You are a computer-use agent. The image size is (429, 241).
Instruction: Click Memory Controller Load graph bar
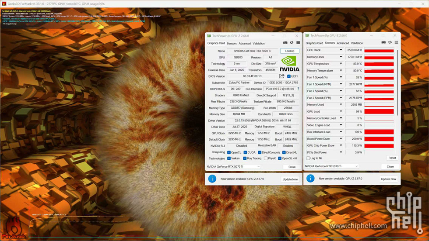(x=379, y=118)
